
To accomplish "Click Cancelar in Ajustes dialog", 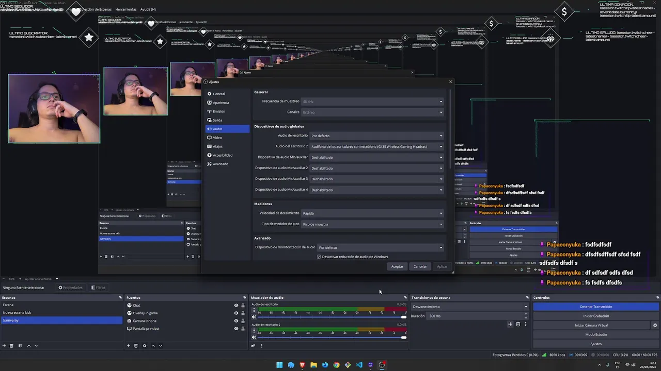I will click(420, 266).
